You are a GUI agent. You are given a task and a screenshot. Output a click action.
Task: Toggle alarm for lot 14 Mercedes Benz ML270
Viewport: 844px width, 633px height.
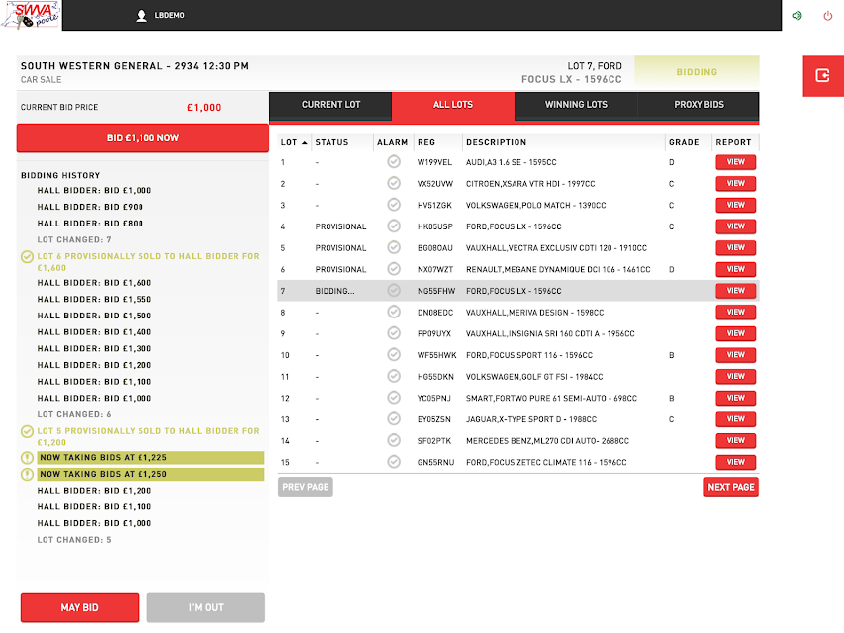(394, 440)
